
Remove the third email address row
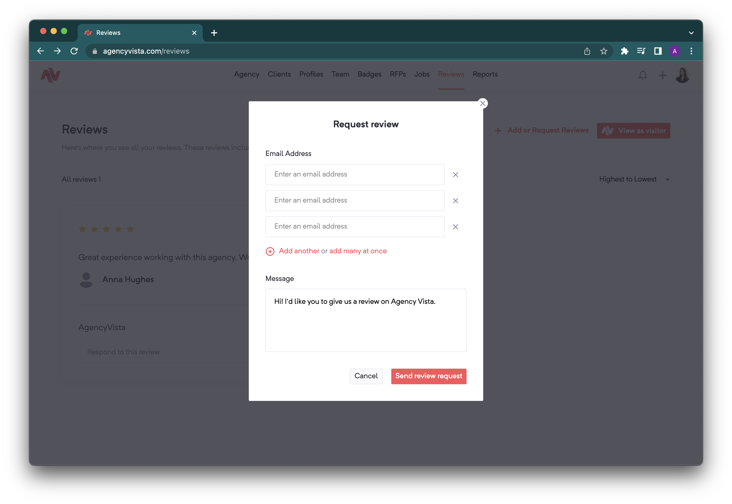(x=455, y=227)
